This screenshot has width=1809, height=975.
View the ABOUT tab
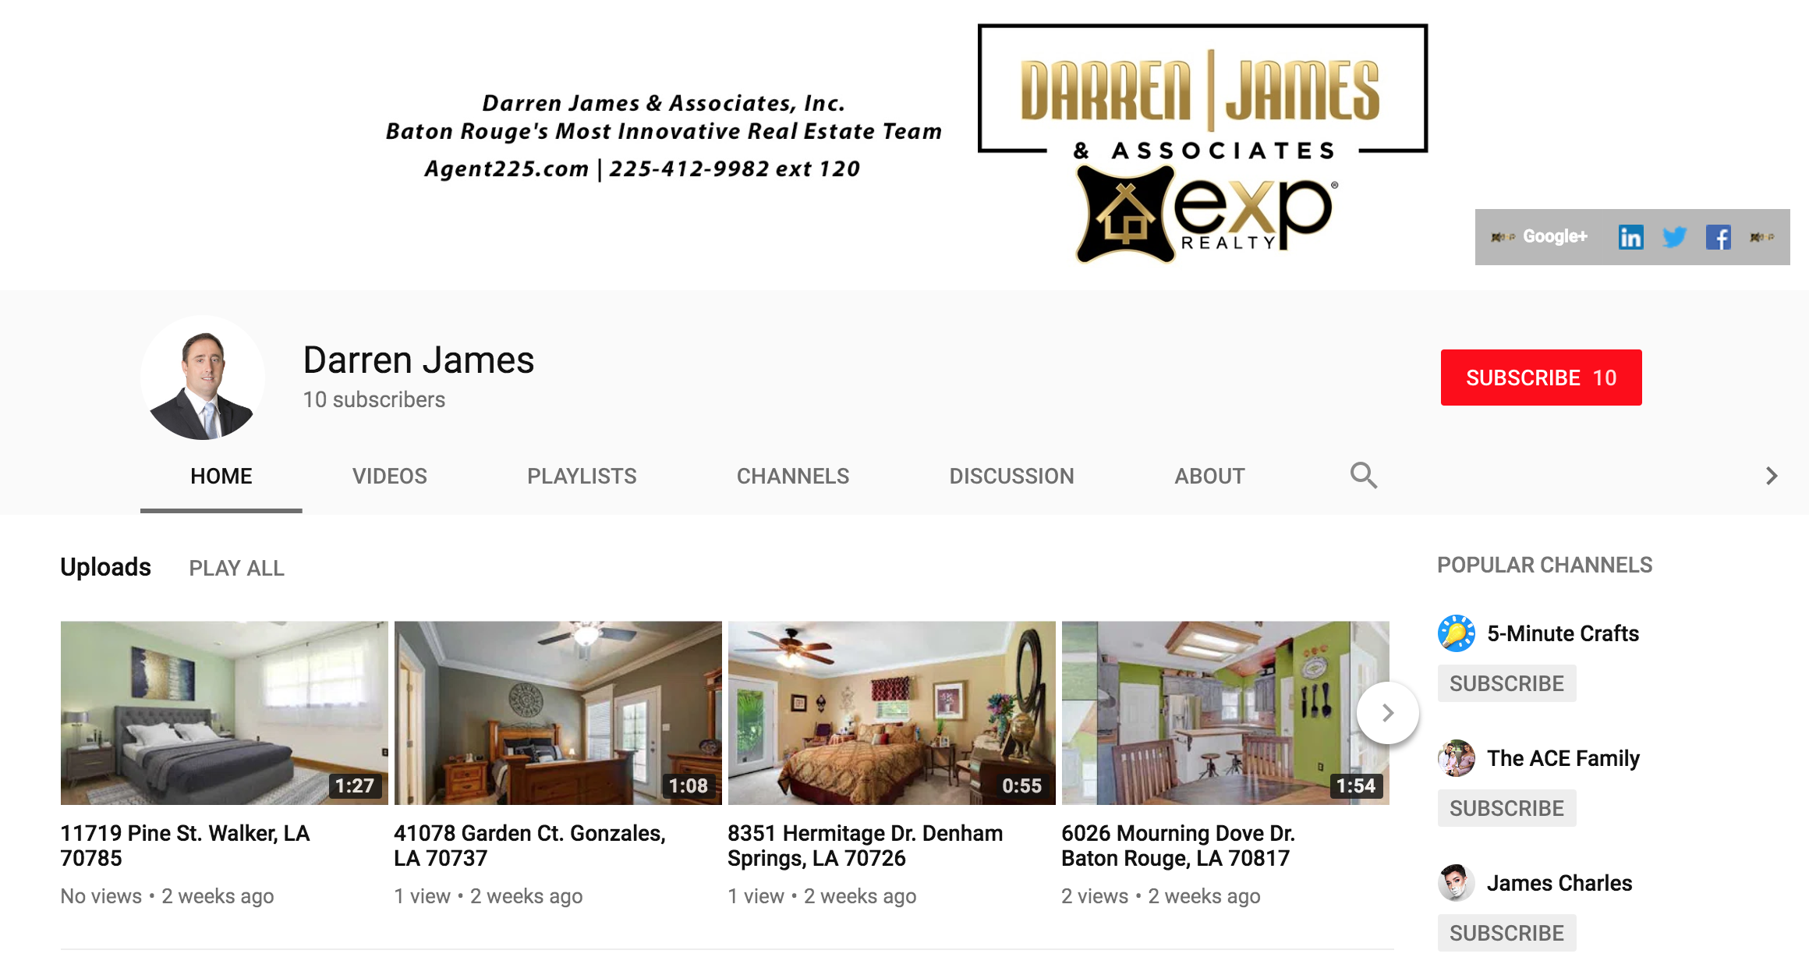pos(1209,476)
